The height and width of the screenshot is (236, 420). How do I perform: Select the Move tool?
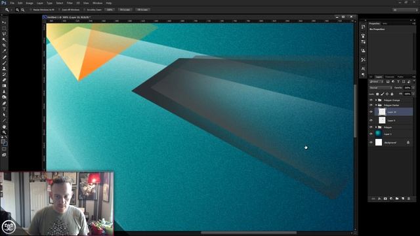coord(4,22)
